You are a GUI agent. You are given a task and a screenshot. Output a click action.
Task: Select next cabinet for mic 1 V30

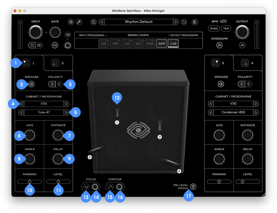66,104
